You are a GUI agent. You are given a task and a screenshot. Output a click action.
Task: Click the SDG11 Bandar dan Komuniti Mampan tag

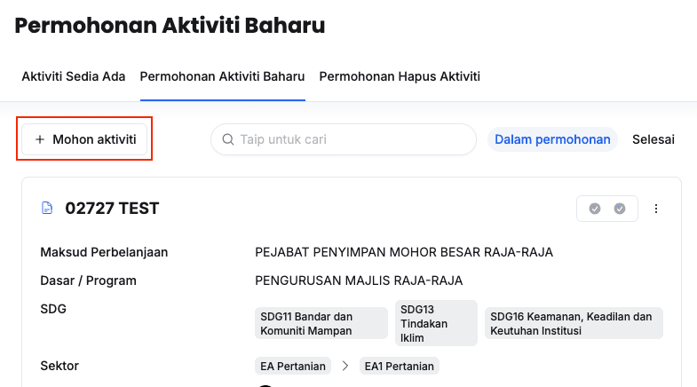321,324
